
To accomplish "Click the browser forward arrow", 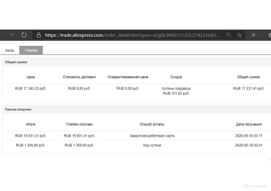I will [11, 35].
